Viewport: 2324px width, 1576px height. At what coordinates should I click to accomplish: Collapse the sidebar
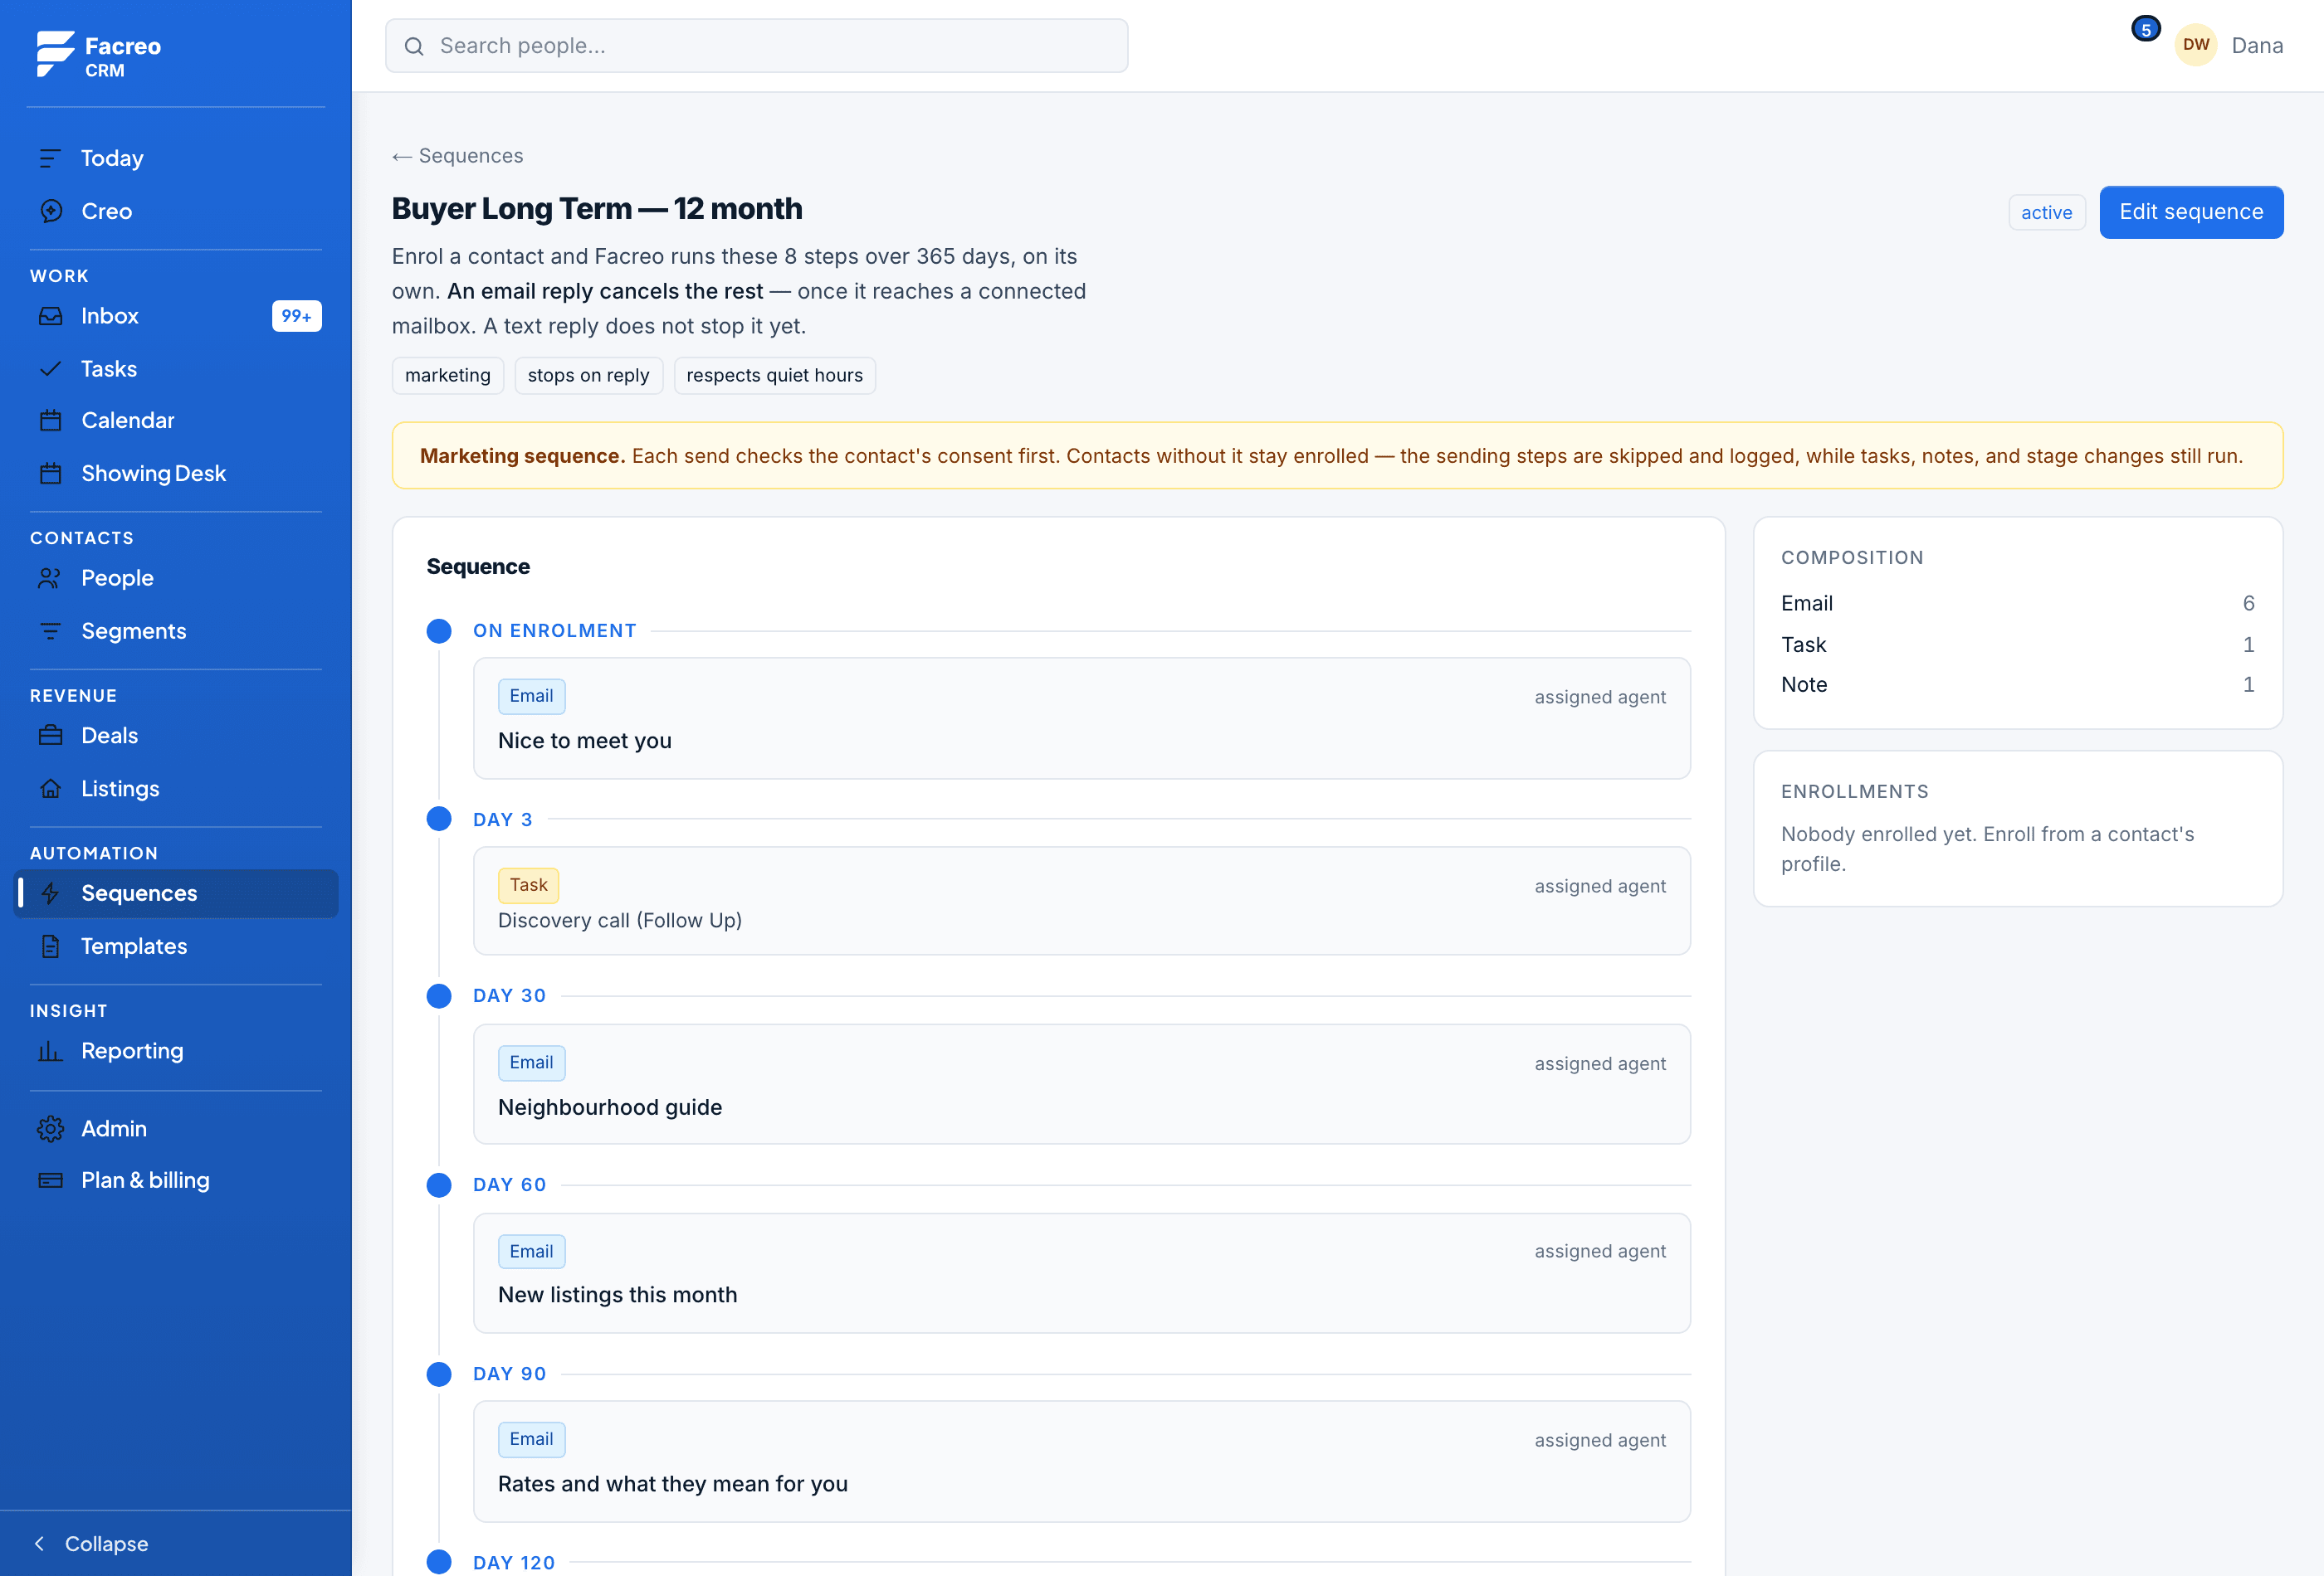click(92, 1544)
